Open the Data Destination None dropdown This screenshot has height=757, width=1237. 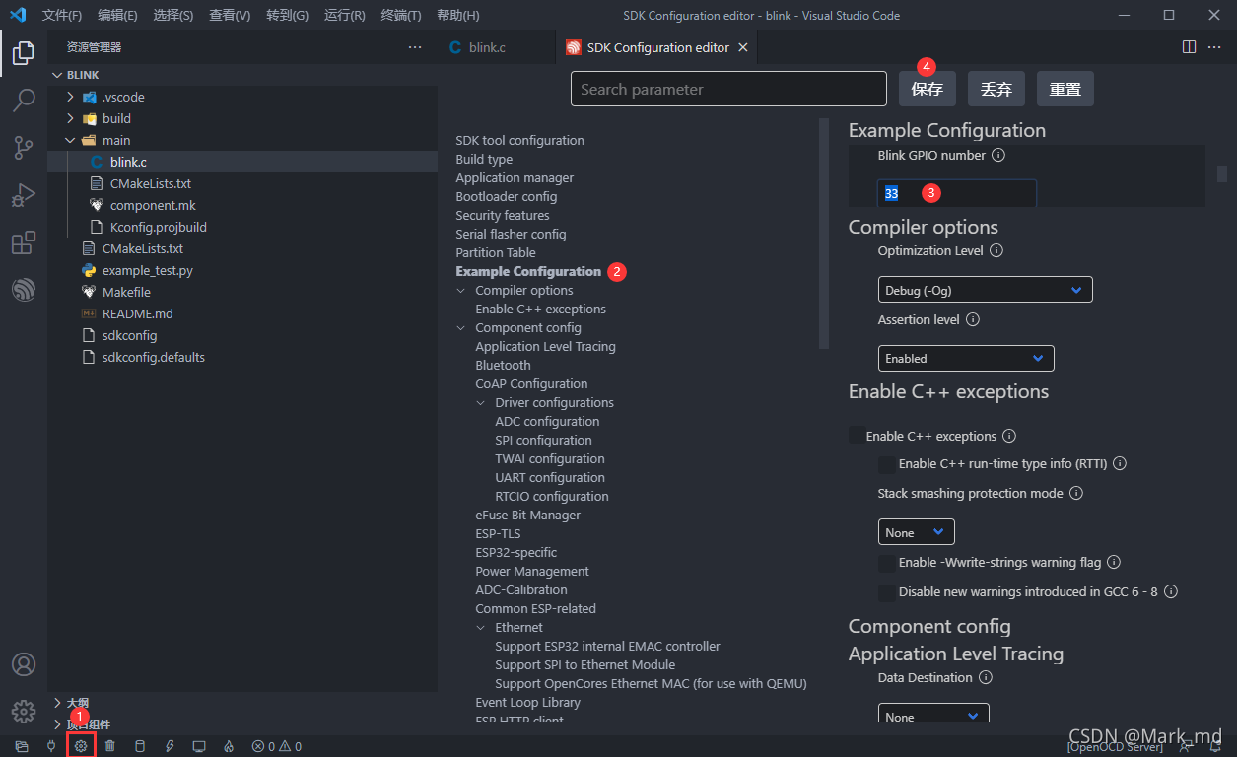coord(933,716)
